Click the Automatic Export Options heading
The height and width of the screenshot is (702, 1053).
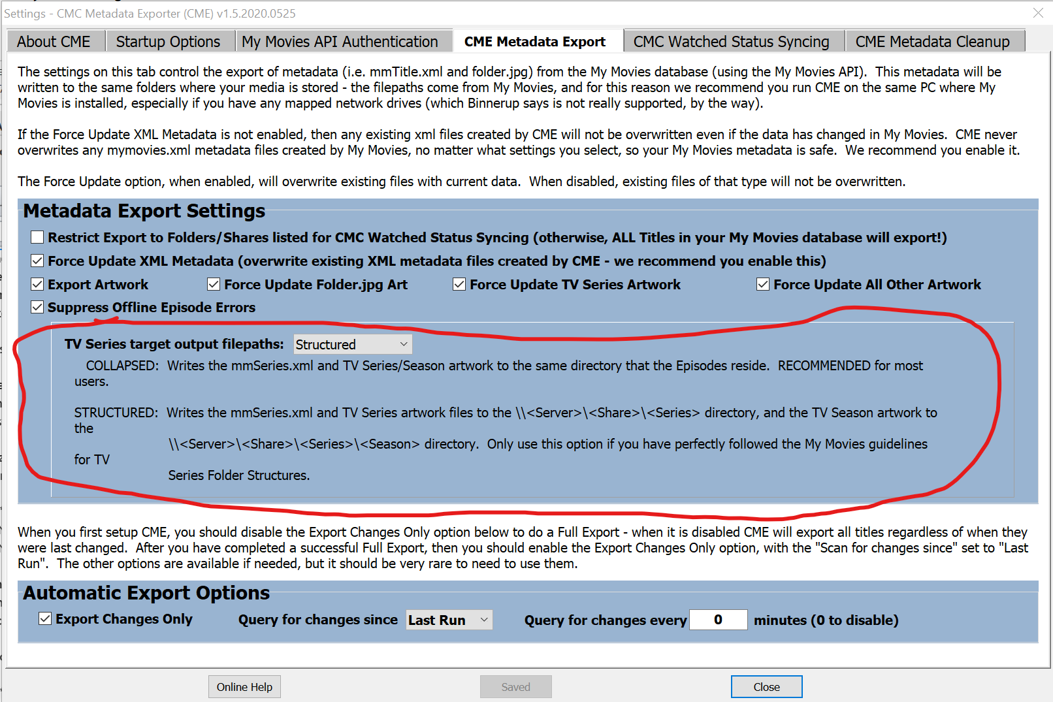(x=146, y=593)
